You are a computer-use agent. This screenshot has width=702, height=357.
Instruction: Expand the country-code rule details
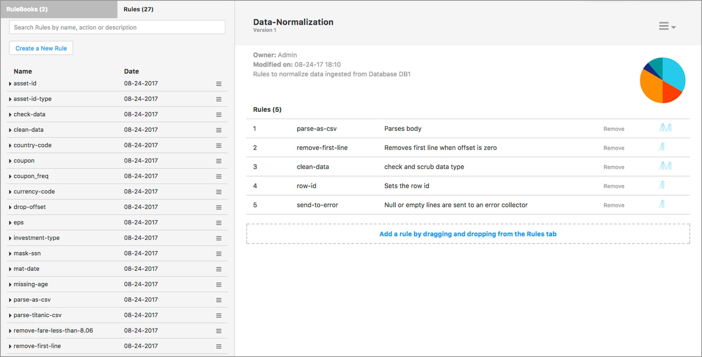click(x=10, y=146)
